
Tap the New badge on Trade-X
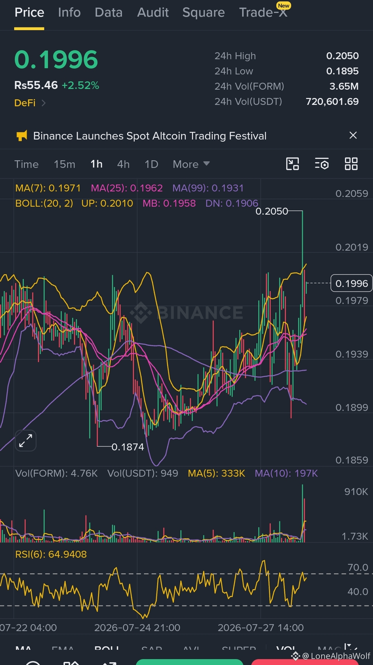[x=284, y=6]
